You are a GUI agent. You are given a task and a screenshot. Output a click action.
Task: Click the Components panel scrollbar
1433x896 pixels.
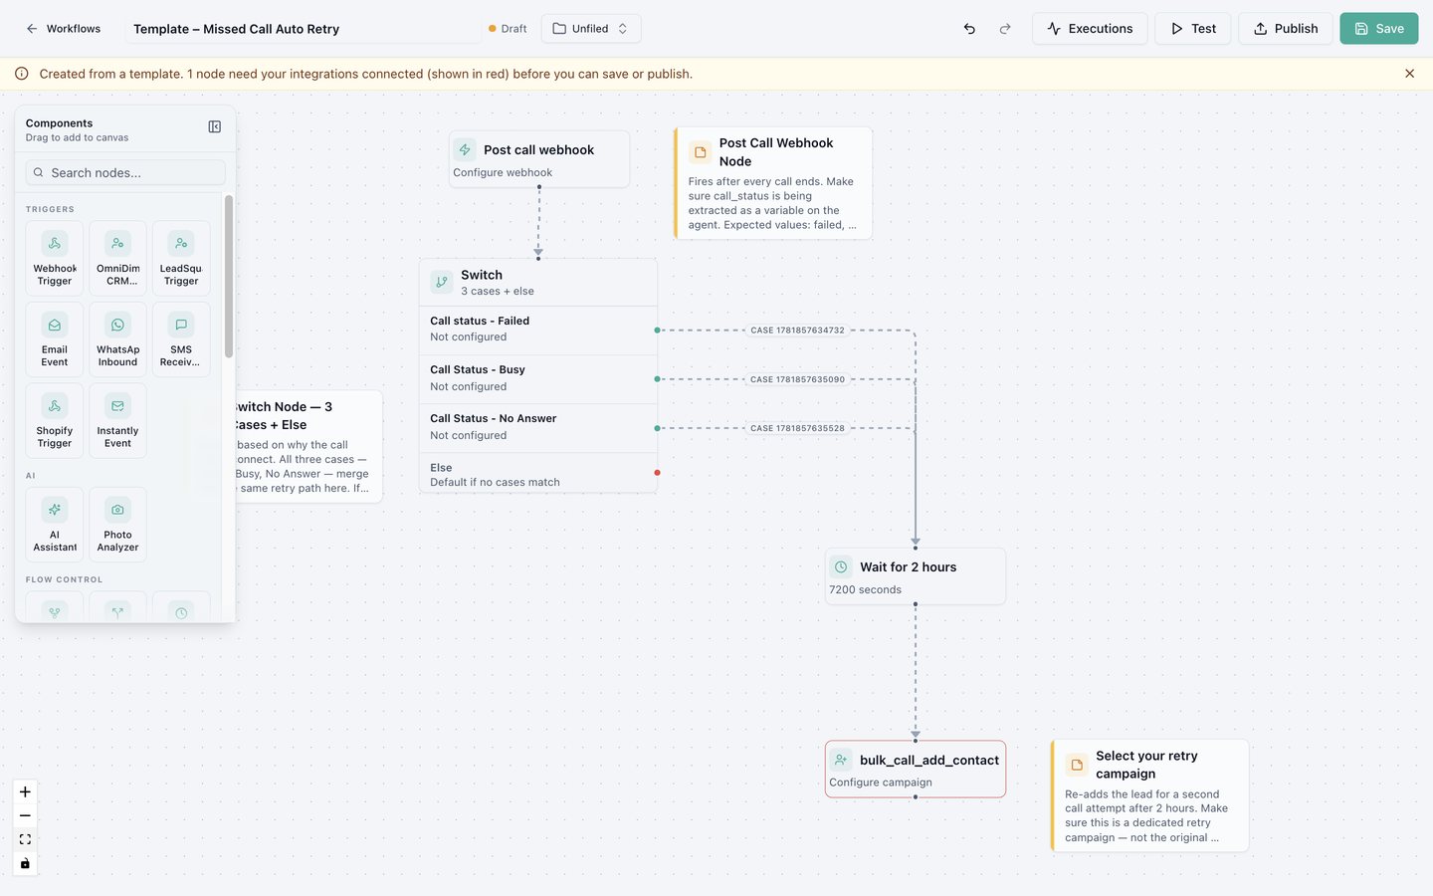(x=229, y=277)
